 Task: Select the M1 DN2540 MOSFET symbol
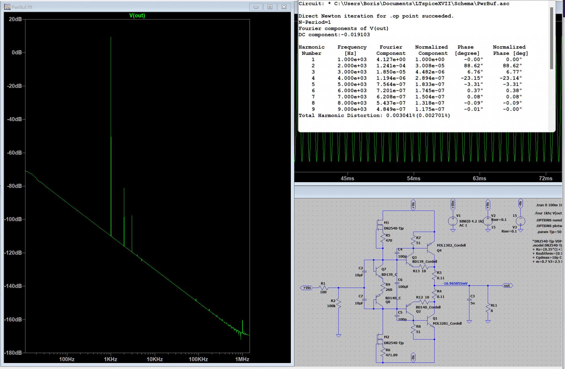[x=380, y=225]
